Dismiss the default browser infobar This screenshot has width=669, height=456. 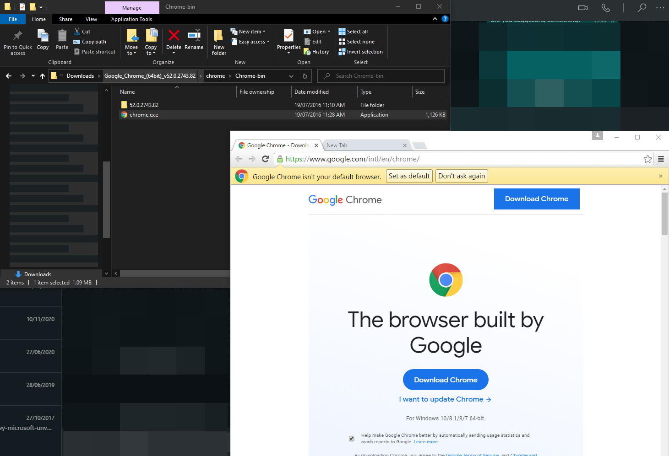[x=661, y=176]
